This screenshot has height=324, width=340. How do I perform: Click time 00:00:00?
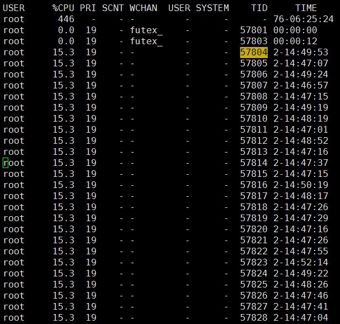coord(295,30)
